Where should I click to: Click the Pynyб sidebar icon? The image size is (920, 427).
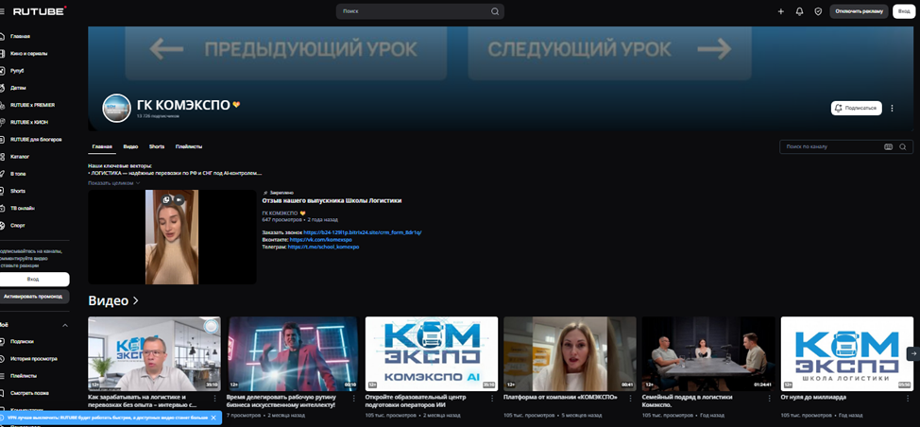point(2,71)
